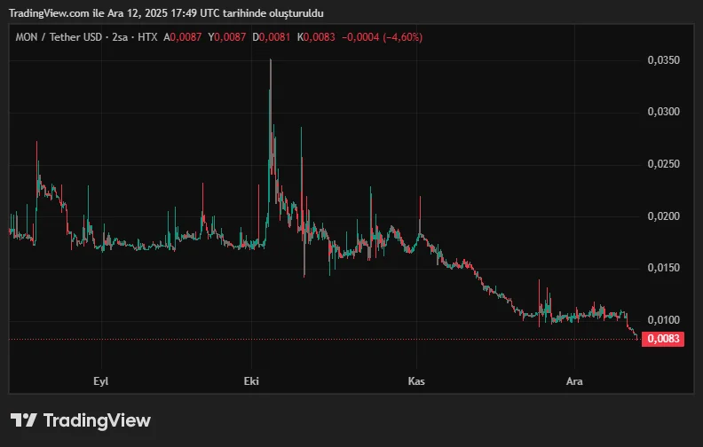Viewport: 703px width, 447px height.
Task: Select the Eyl month marker on time axis
Action: pyautogui.click(x=102, y=381)
